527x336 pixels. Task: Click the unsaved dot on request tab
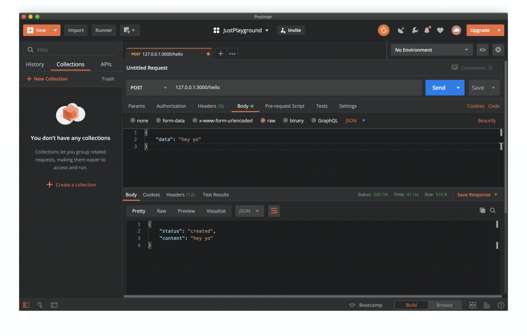click(x=208, y=54)
